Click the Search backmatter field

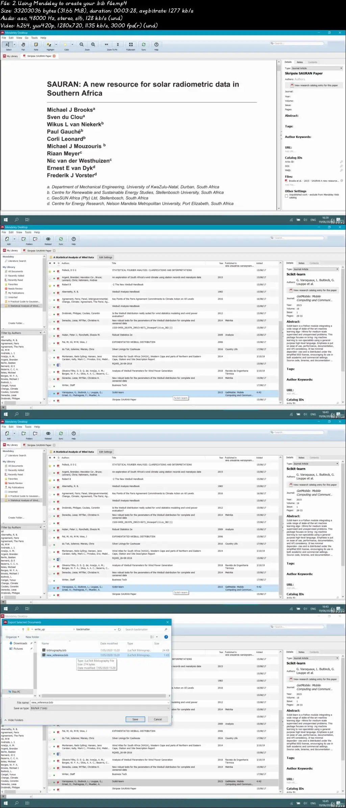click(x=146, y=629)
